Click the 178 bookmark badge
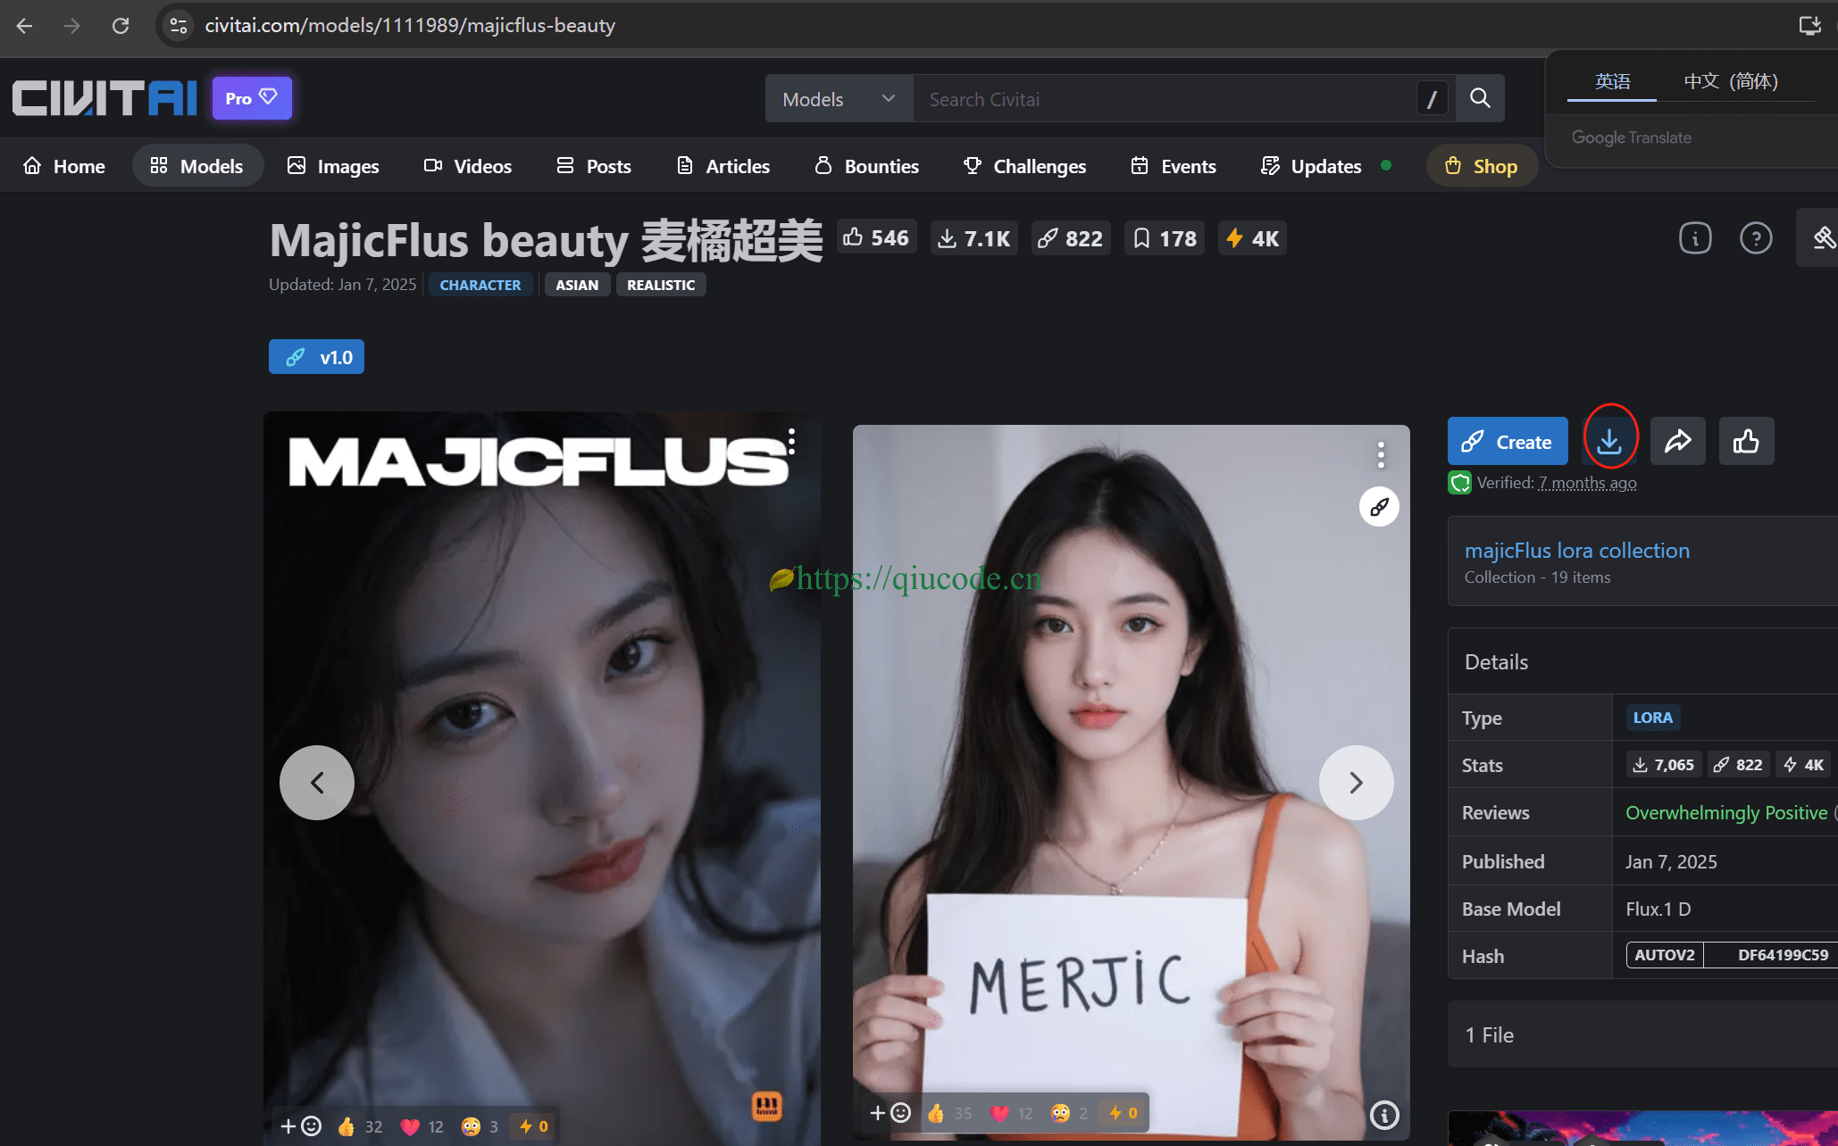The width and height of the screenshot is (1838, 1146). coord(1165,238)
